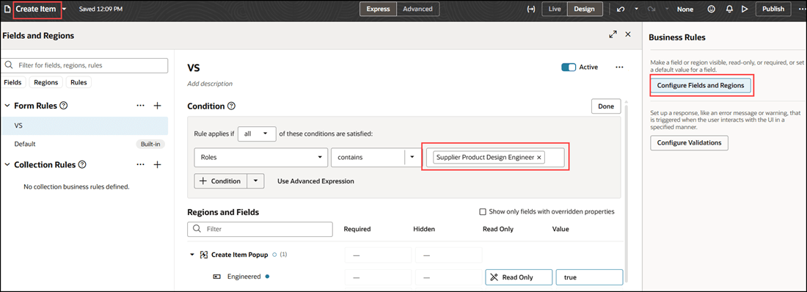The image size is (807, 292).
Task: Open the Create Item page dropdown arrow
Action: pyautogui.click(x=65, y=10)
